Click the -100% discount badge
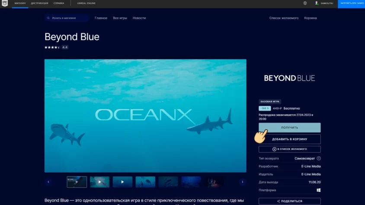Screen dimensions: 365x205 tap(265, 108)
